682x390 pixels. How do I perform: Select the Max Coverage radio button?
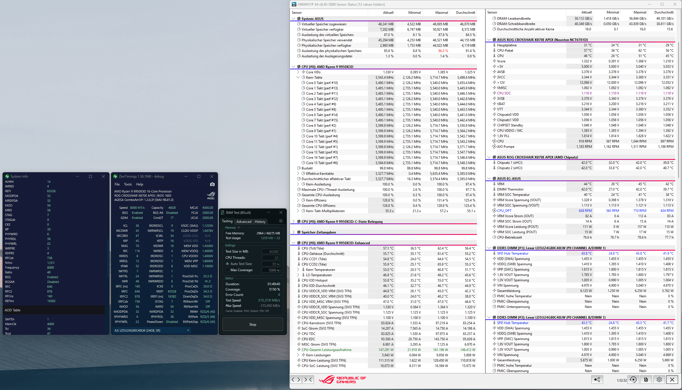click(228, 270)
